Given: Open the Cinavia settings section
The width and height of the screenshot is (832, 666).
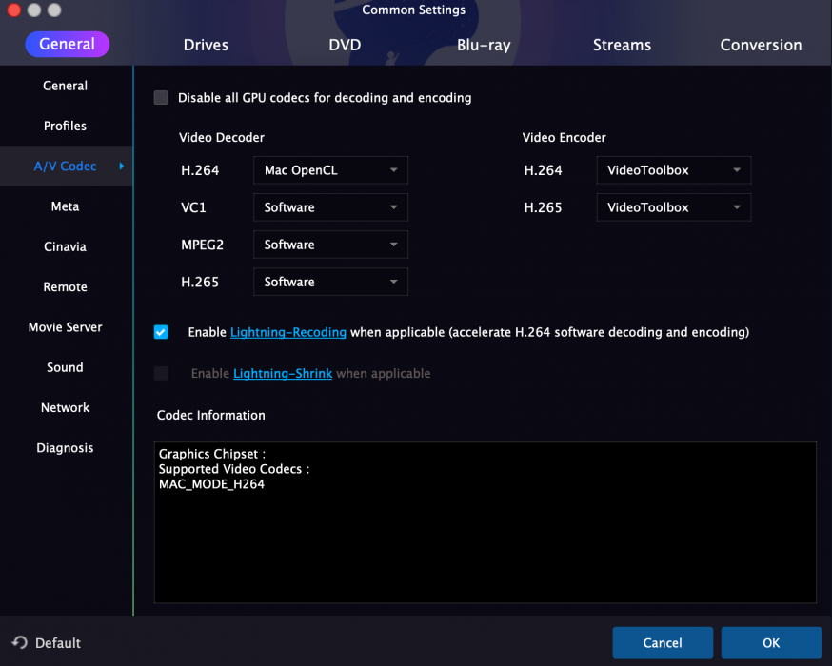Looking at the screenshot, I should pos(66,246).
